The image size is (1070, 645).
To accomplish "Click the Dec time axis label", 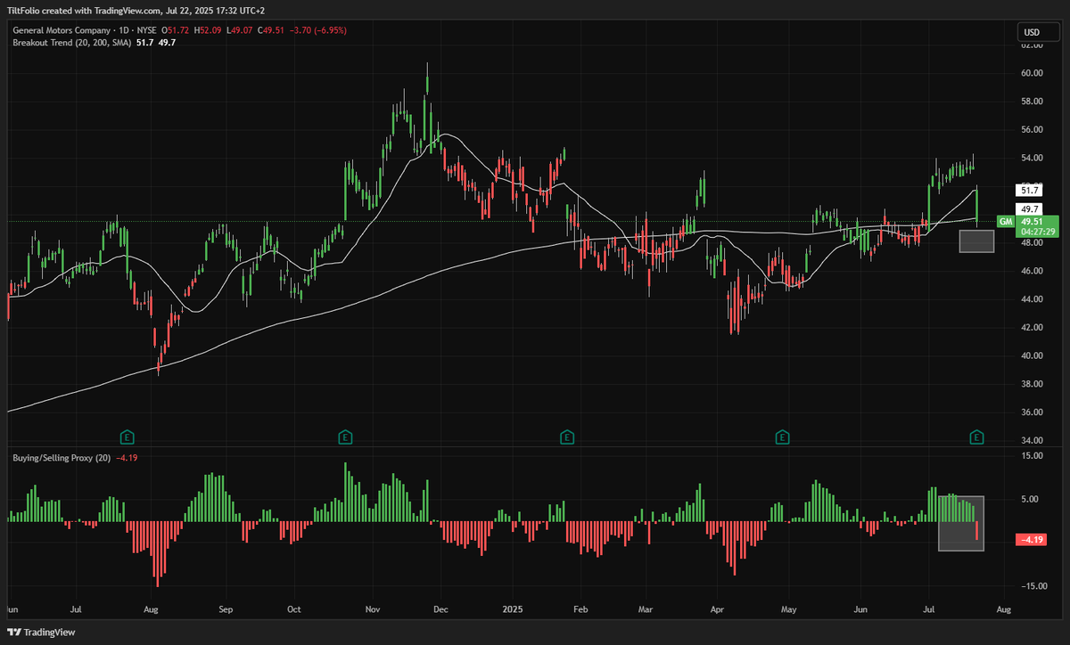I will pyautogui.click(x=439, y=611).
